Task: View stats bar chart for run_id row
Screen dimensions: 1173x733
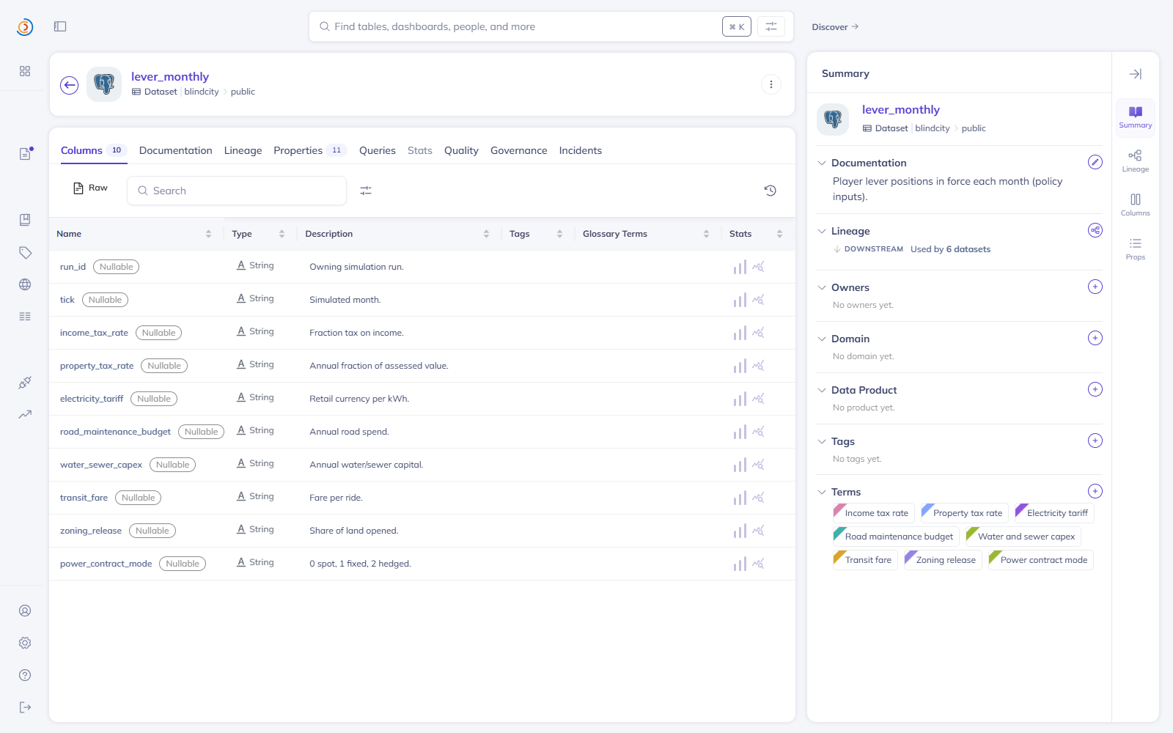Action: pyautogui.click(x=740, y=267)
